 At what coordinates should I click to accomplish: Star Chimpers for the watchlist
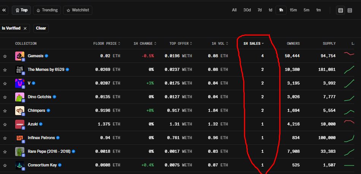[x=5, y=111]
